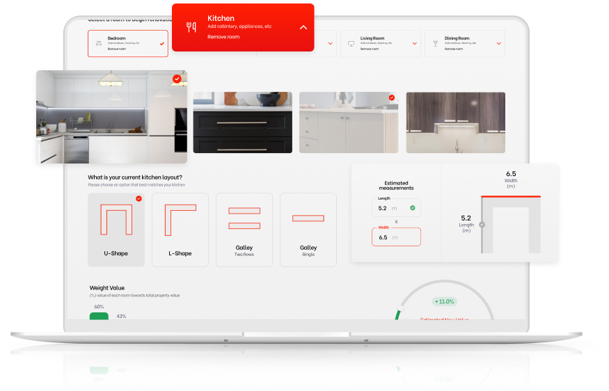The image size is (609, 391).
Task: Select the L-Shape kitchen layout
Action: (180, 230)
